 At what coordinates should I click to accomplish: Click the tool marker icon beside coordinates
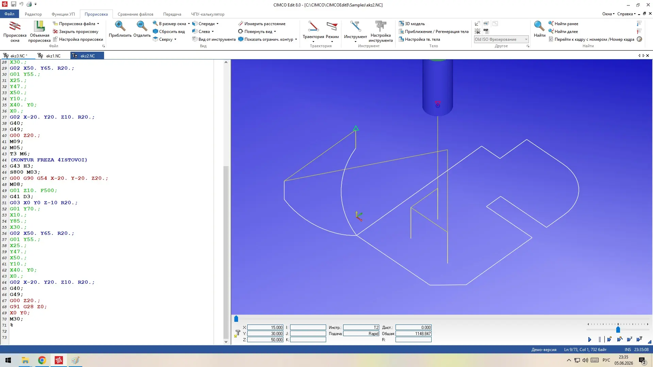pos(237,333)
